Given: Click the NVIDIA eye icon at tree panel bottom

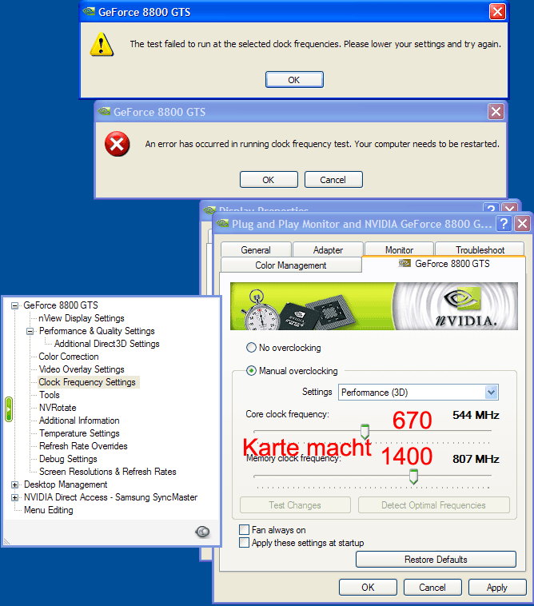Looking at the screenshot, I should coord(202,532).
